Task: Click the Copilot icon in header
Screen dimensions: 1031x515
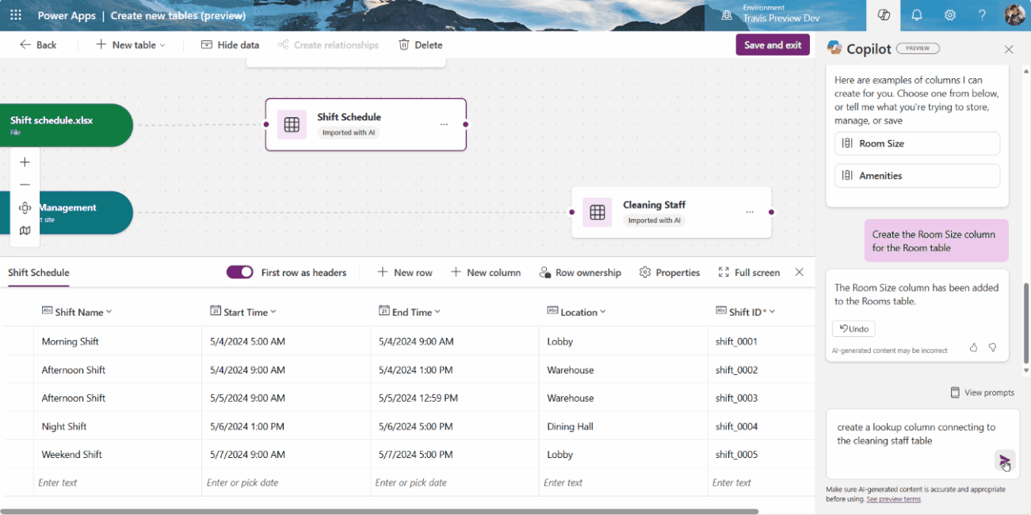Action: 883,15
